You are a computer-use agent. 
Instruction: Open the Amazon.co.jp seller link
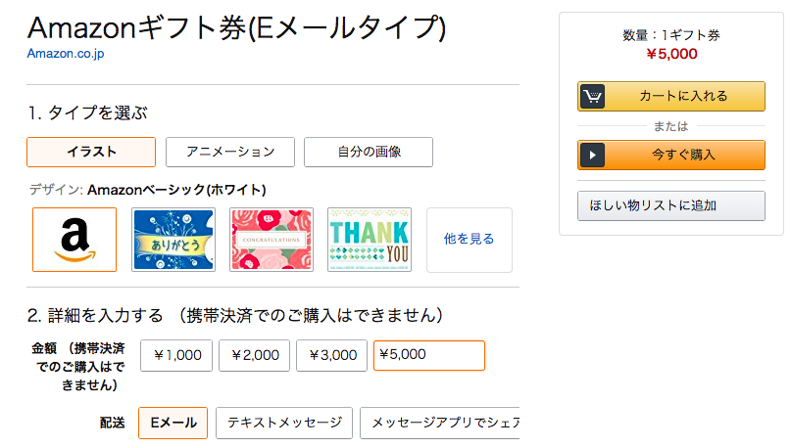66,54
